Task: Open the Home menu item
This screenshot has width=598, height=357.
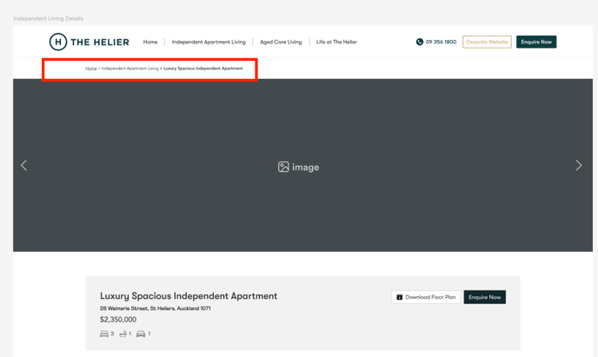Action: (150, 42)
